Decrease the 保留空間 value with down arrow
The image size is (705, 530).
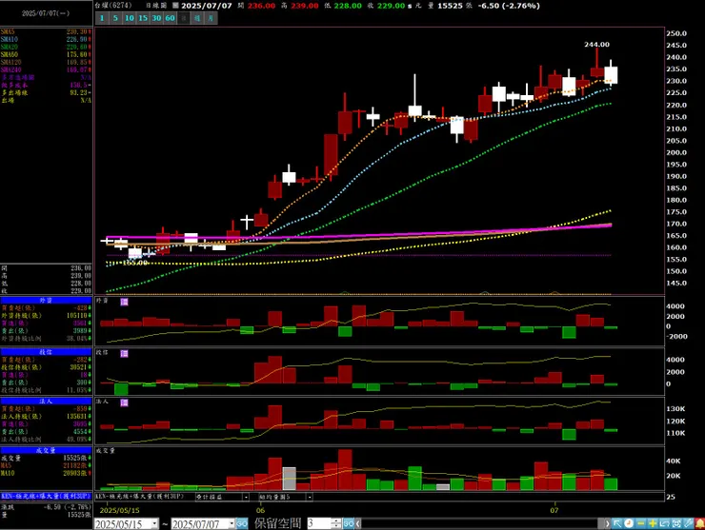click(x=336, y=526)
